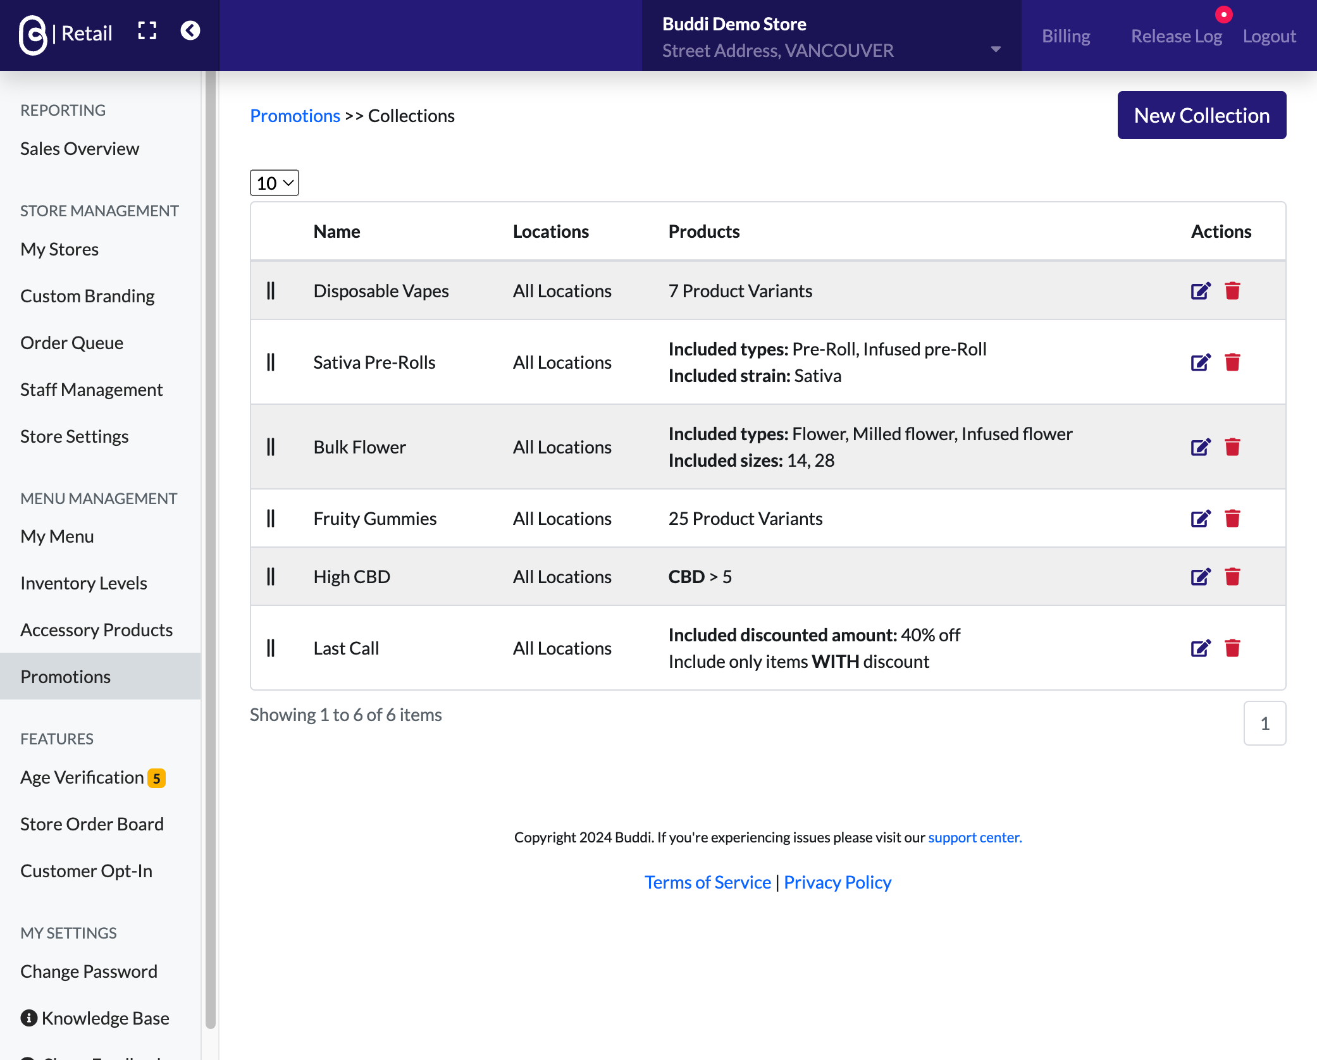Click the drag handle for Disposable Vapes

(x=271, y=291)
